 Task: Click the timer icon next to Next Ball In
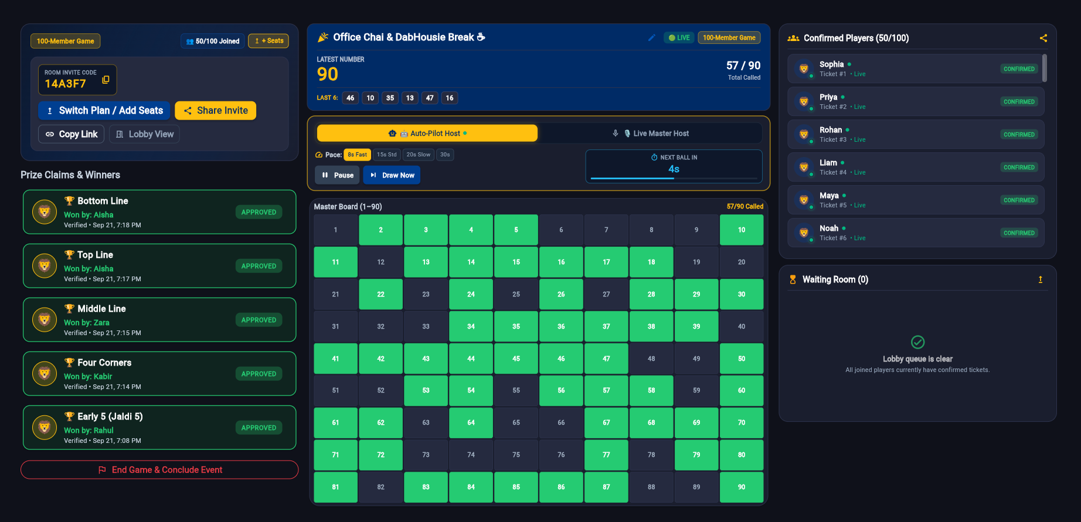654,158
